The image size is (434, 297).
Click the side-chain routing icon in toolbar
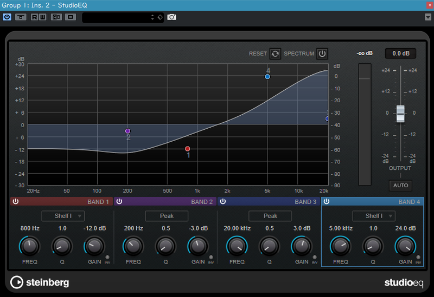(21, 17)
